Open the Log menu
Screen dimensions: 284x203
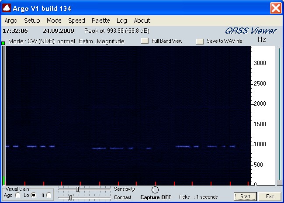pos(121,21)
